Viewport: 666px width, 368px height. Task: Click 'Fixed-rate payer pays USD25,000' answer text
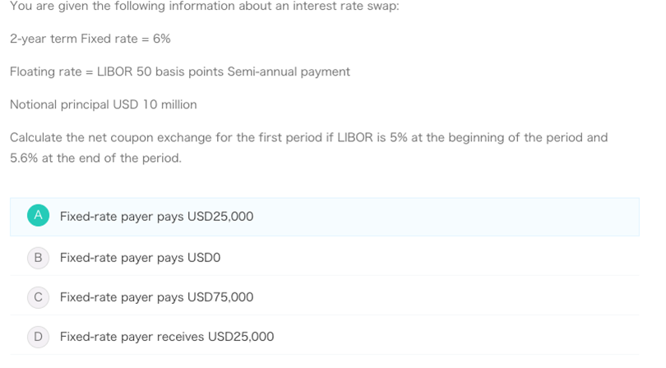coord(156,217)
